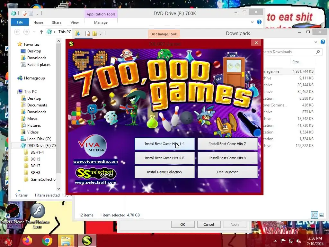Select Disc Image Tools tab in Downloads window
The height and width of the screenshot is (247, 329).
[164, 34]
